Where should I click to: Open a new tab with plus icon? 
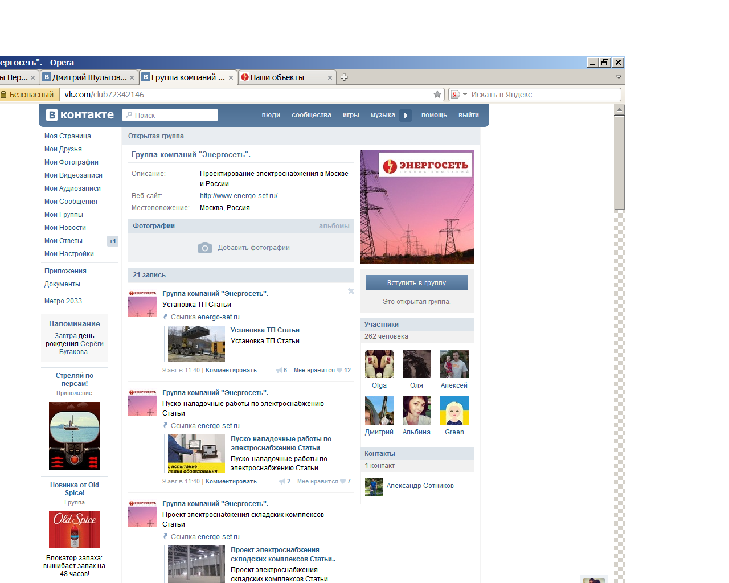tap(344, 77)
